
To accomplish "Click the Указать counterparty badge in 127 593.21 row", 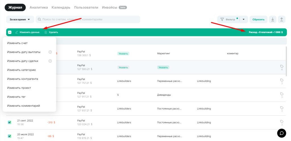I will click(123, 68).
